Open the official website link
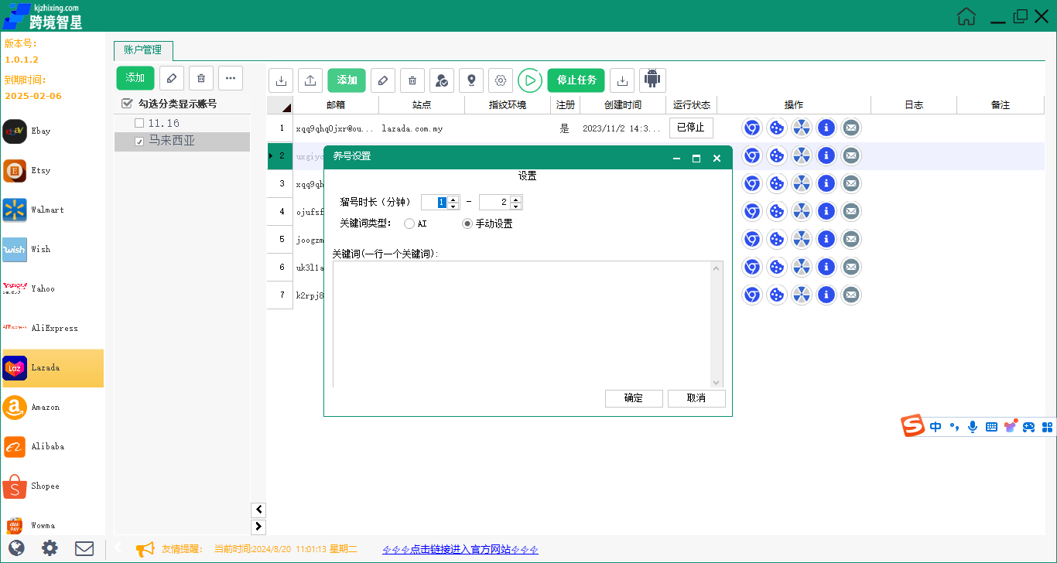Viewport: 1057px width, 563px height. click(x=460, y=550)
